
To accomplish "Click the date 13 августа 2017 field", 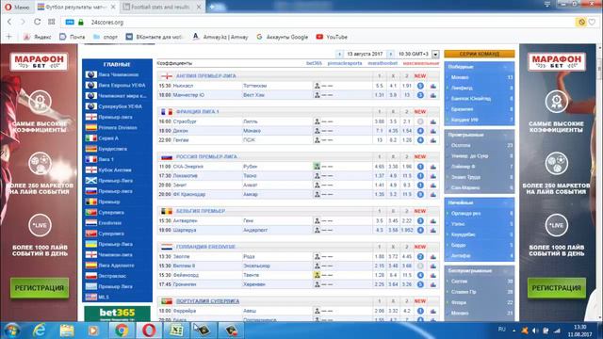I will click(365, 55).
